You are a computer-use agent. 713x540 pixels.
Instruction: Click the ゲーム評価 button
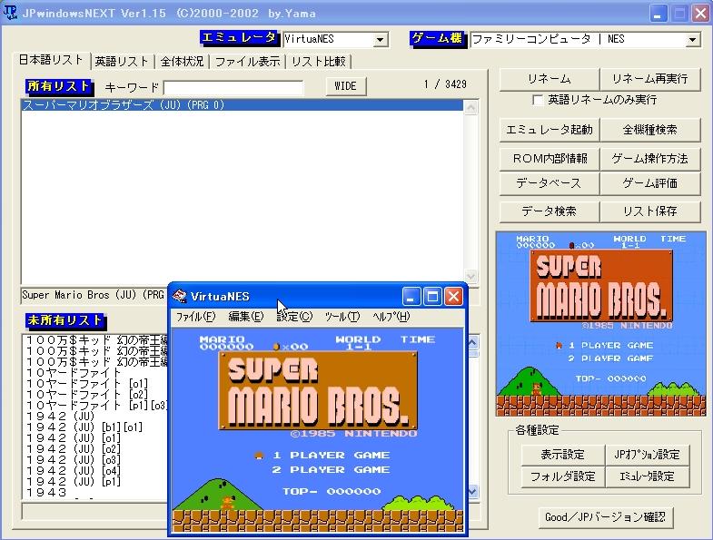coord(649,183)
